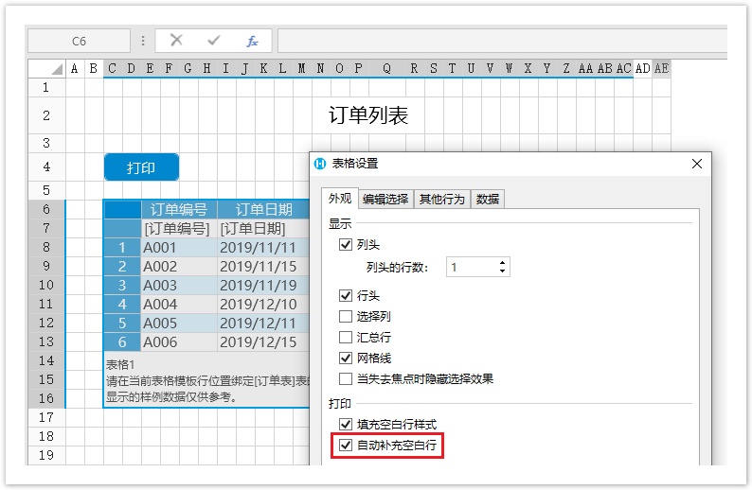Screen dimensions: 752x490
Task: Open the insert function fx icon
Action: click(x=252, y=41)
